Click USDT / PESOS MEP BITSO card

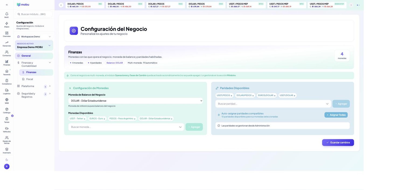point(246,5)
